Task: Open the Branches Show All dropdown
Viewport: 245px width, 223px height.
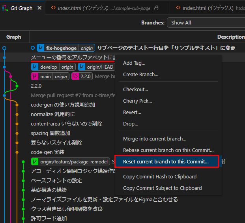Action: pyautogui.click(x=205, y=22)
